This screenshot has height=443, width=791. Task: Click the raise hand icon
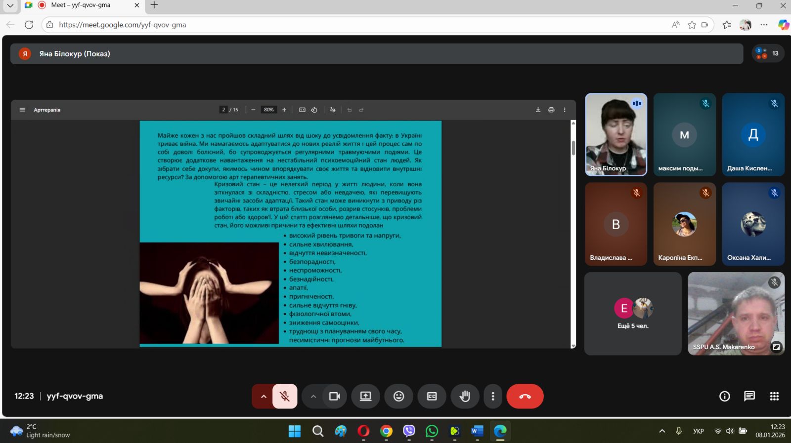[465, 396]
